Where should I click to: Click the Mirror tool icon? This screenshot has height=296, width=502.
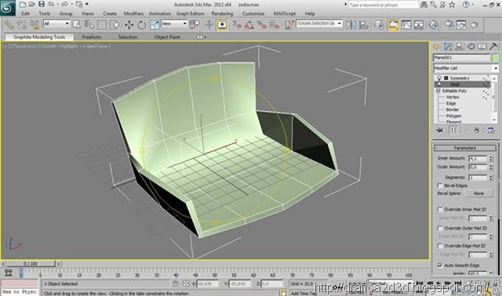[351, 24]
